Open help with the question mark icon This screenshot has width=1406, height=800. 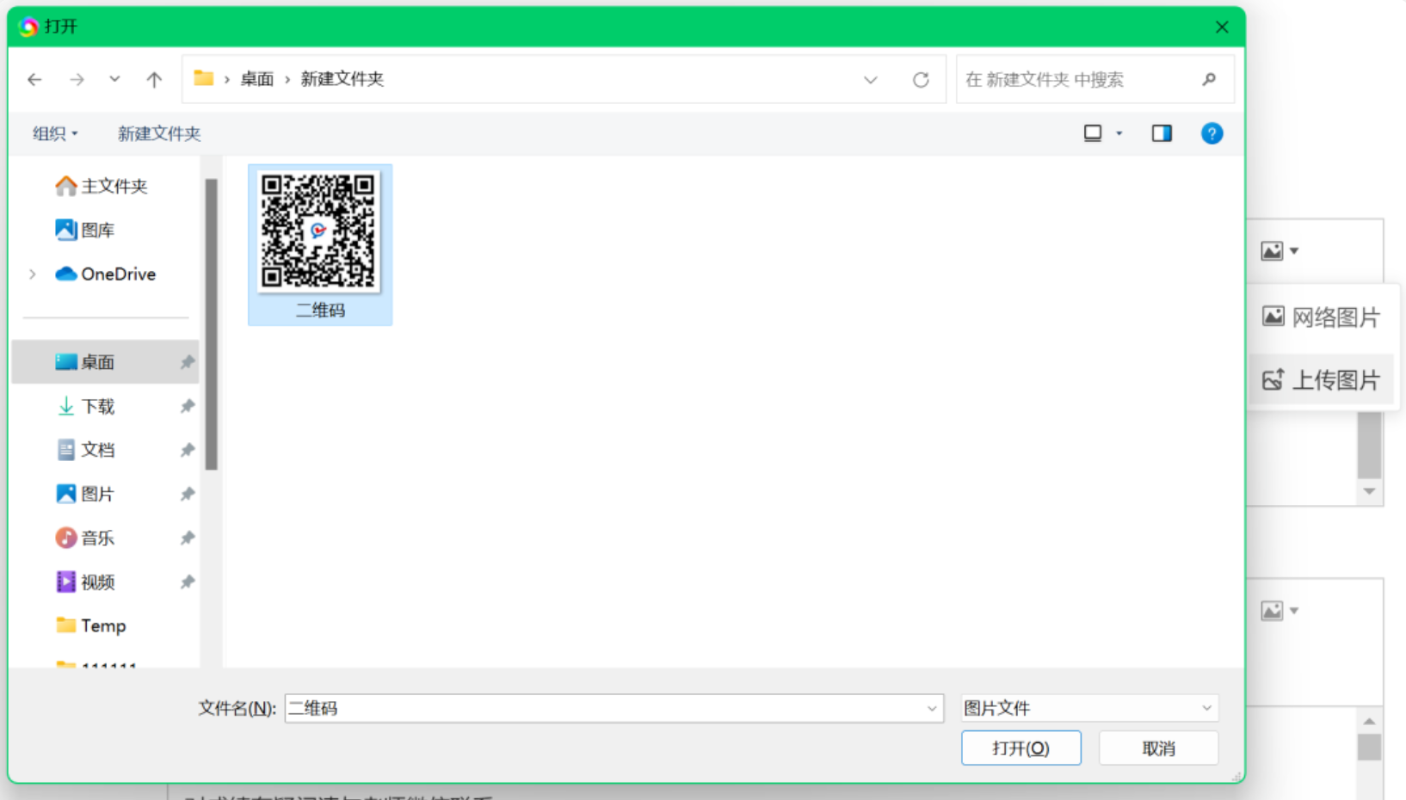1212,133
